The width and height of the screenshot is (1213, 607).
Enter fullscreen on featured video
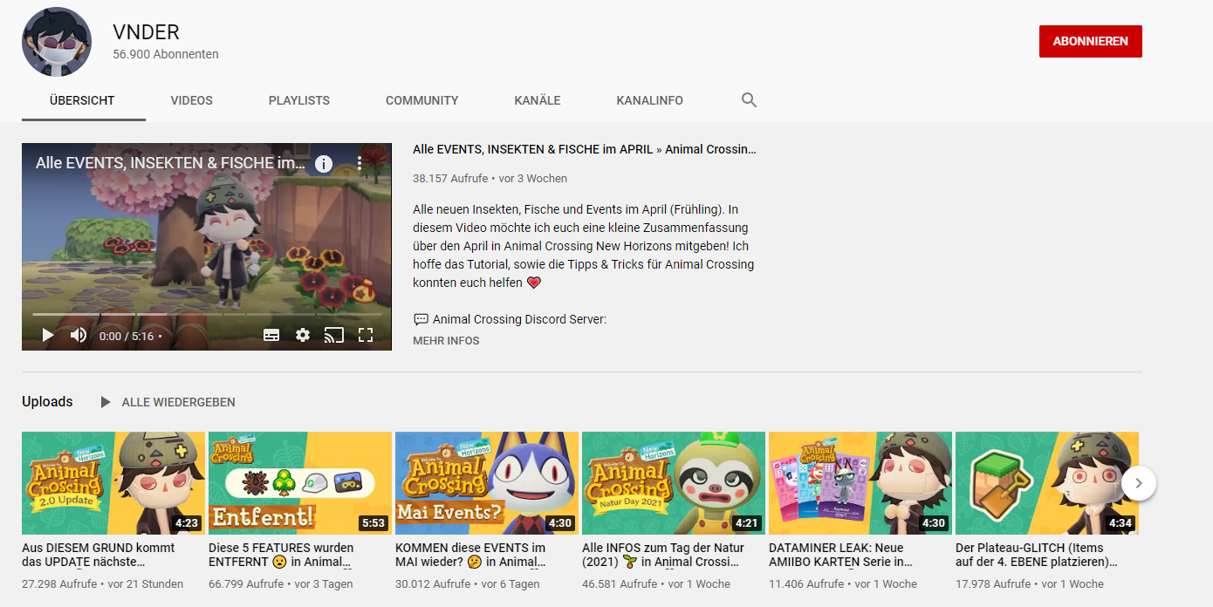coord(366,335)
